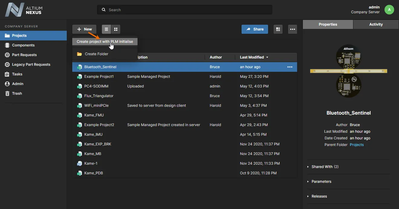This screenshot has height=209, width=399.
Task: Choose Create Folder from the menu
Action: click(105, 54)
